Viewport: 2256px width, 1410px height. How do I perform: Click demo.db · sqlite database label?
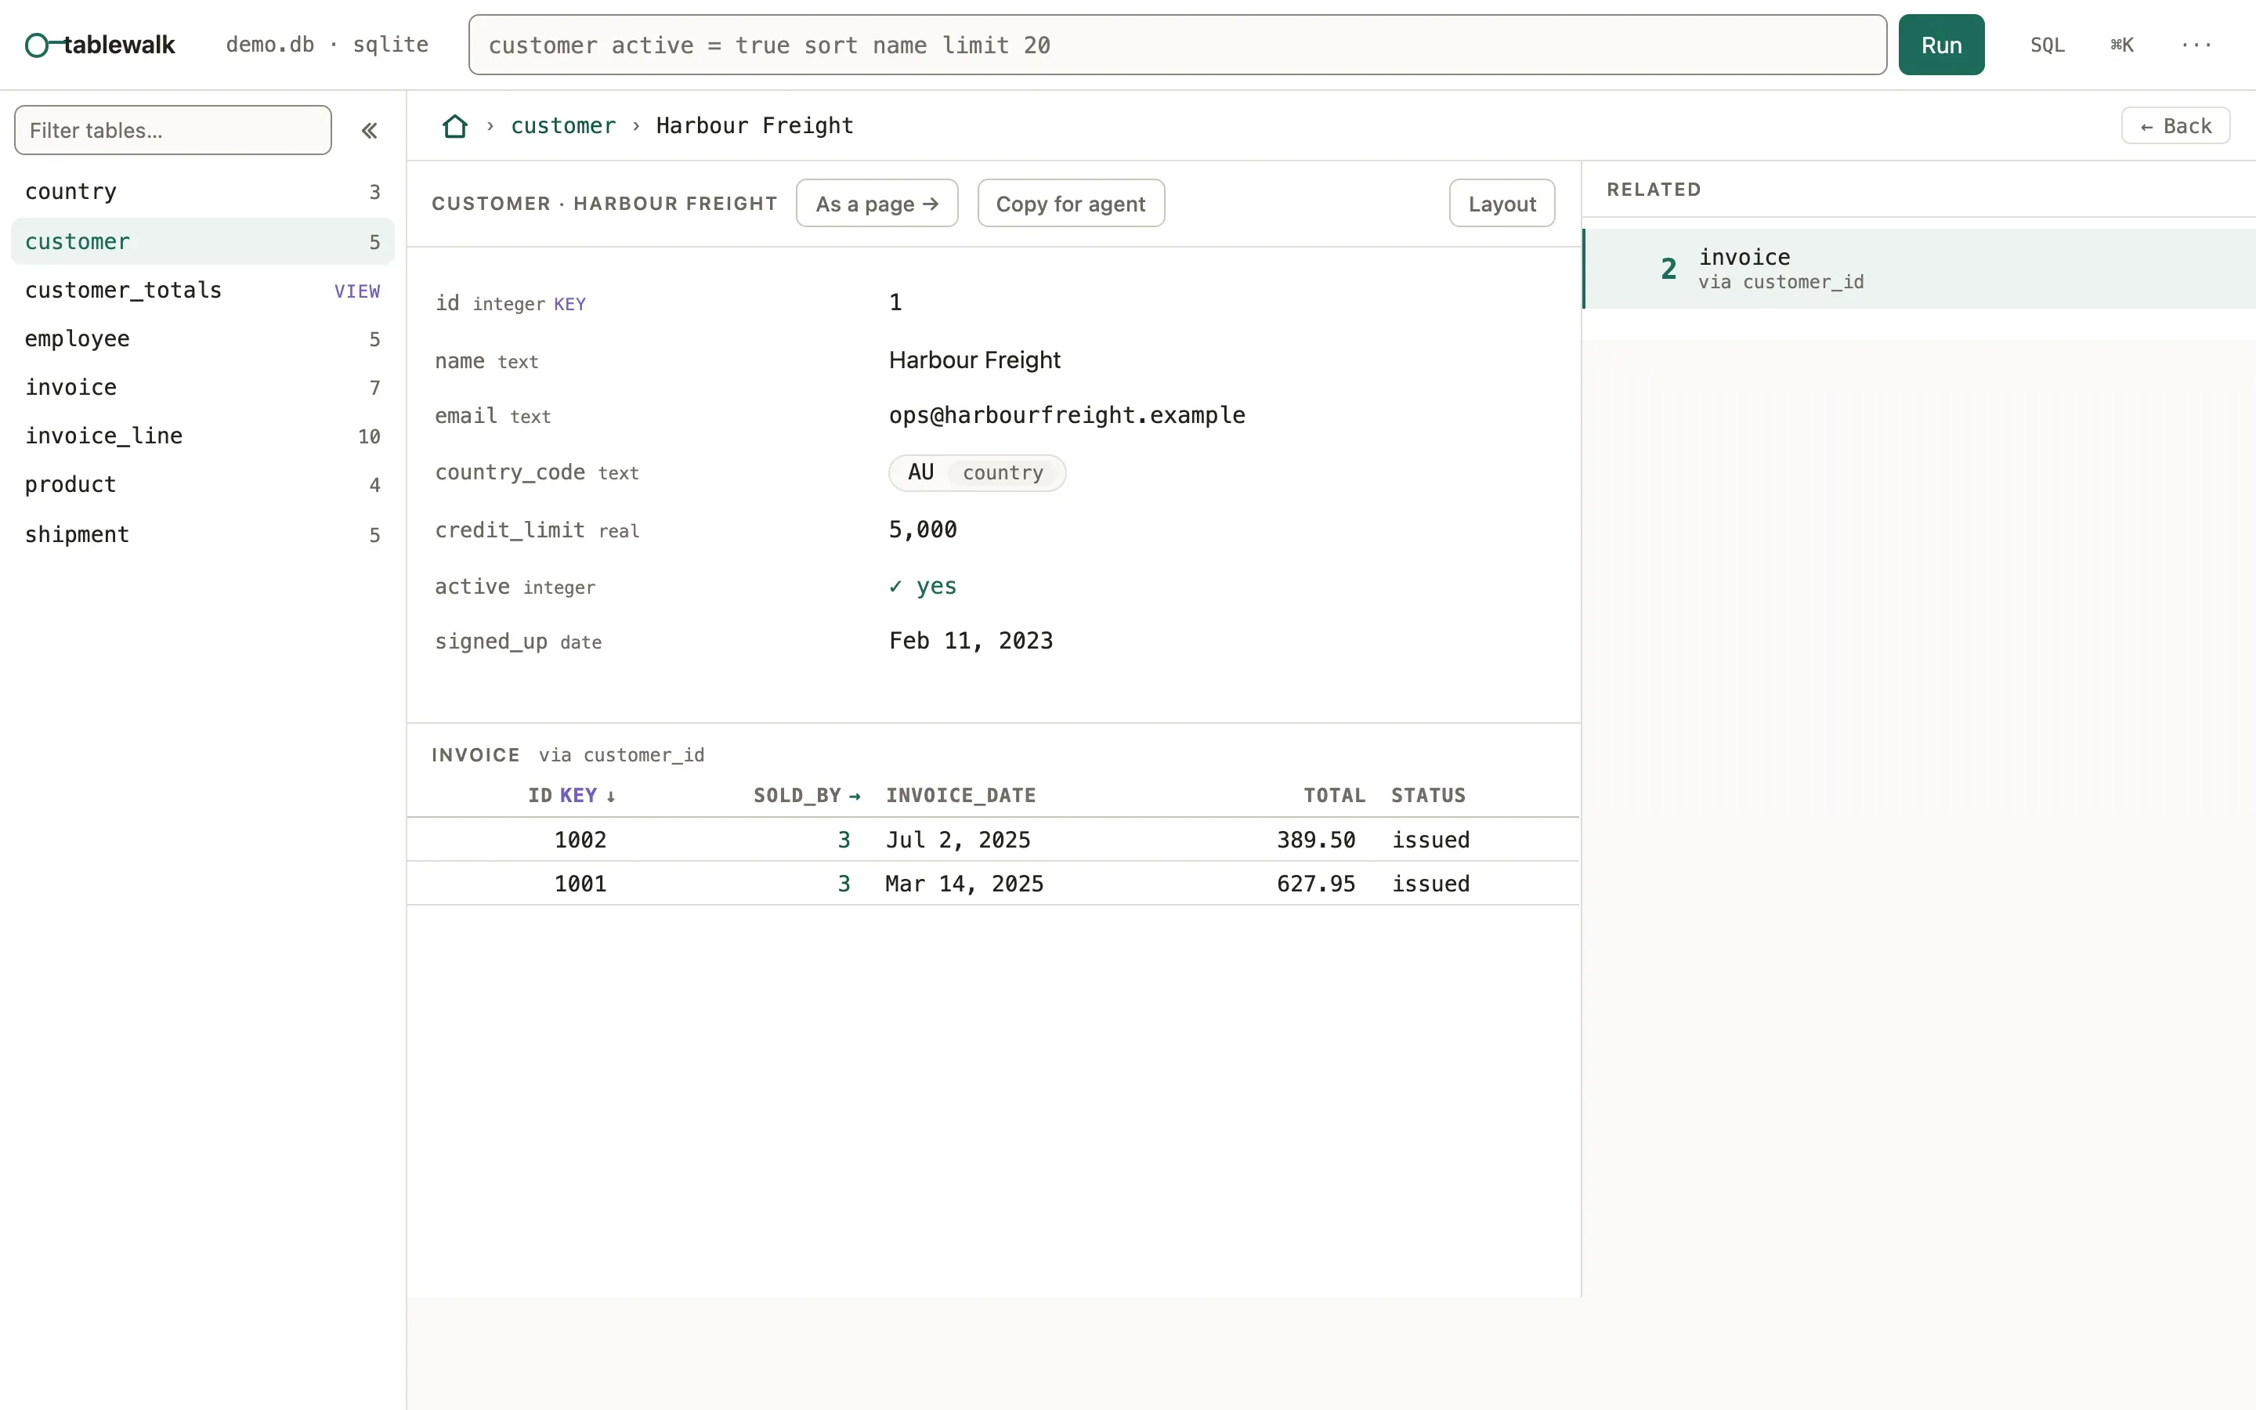point(327,45)
